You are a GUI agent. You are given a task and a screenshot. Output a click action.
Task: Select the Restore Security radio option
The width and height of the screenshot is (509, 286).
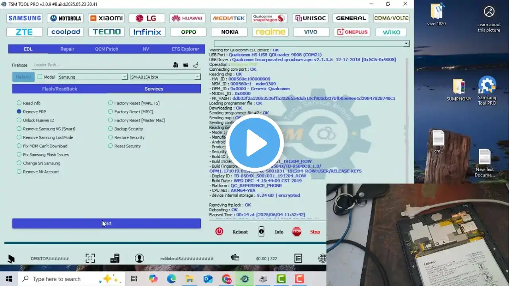tap(126, 137)
